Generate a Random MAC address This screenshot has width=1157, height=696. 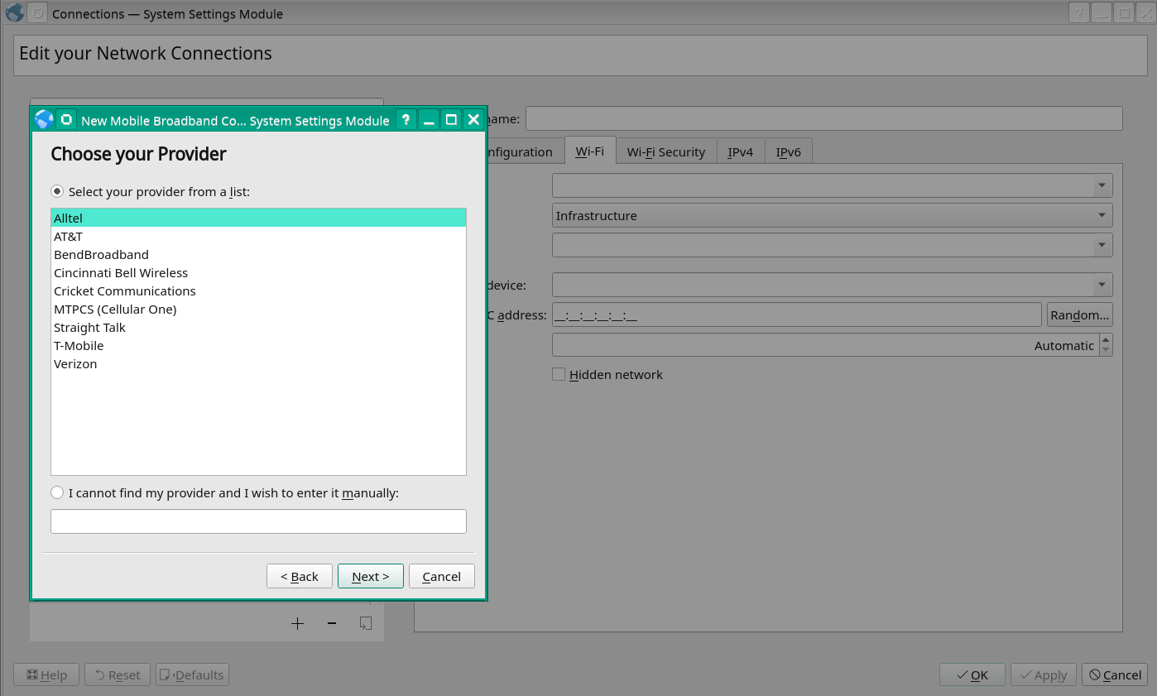1079,314
